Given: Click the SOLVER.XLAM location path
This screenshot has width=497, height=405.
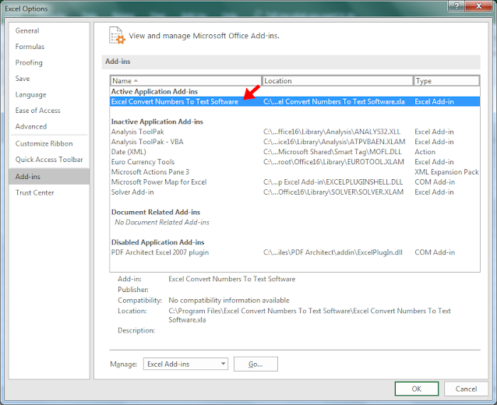Looking at the screenshot, I should 333,192.
